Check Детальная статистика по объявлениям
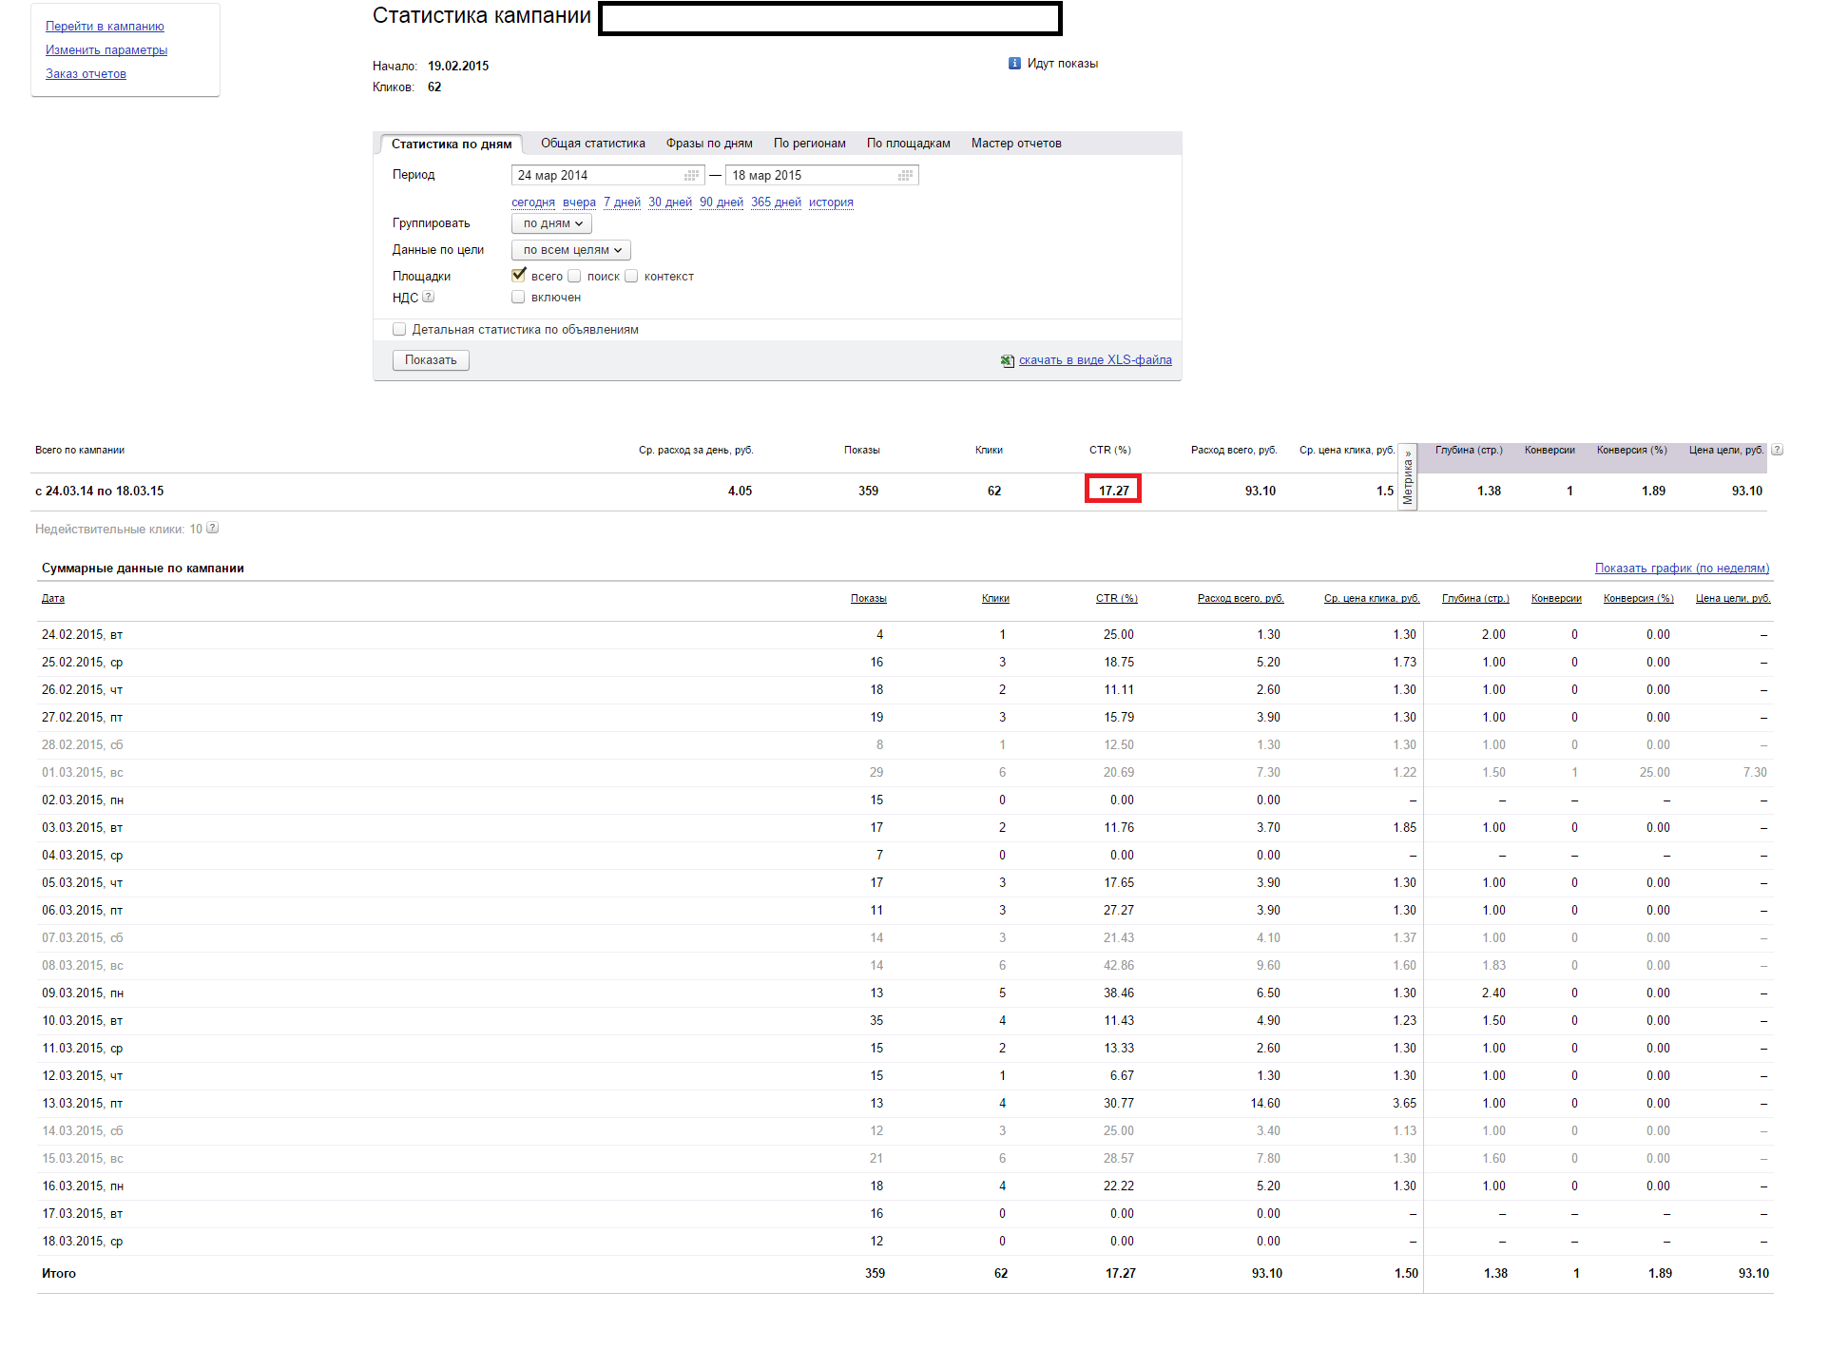Screen dimensions: 1829x1350 399,330
